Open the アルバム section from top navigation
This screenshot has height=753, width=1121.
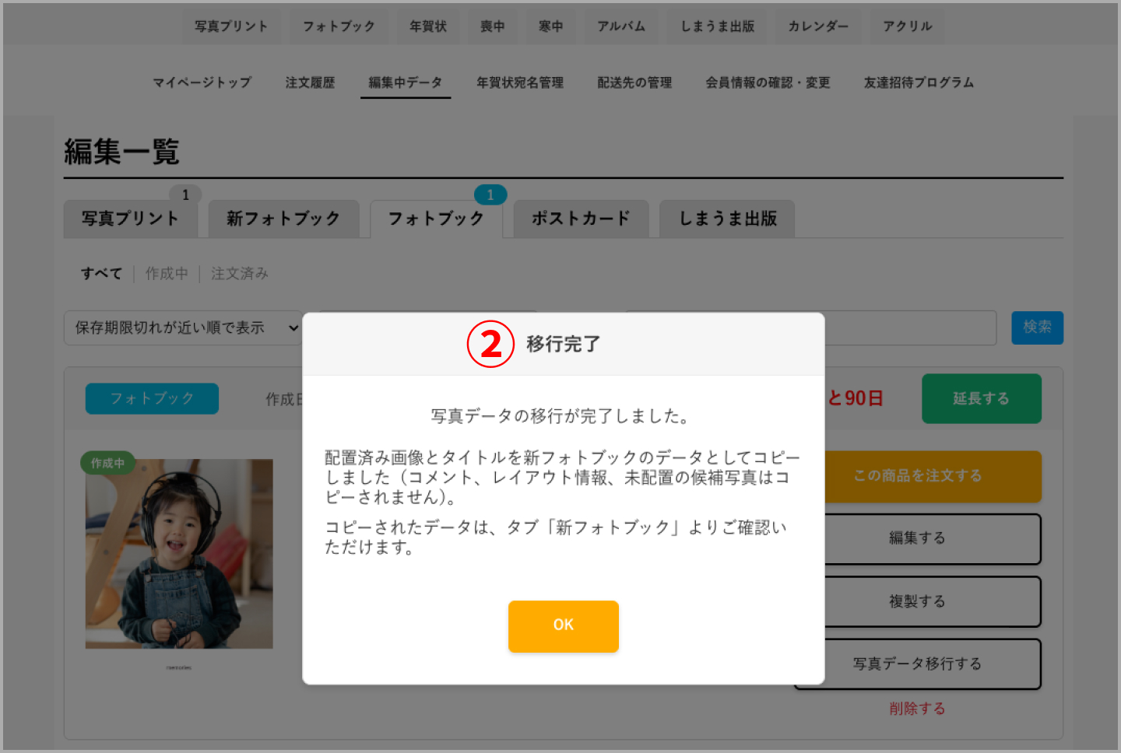[x=620, y=26]
